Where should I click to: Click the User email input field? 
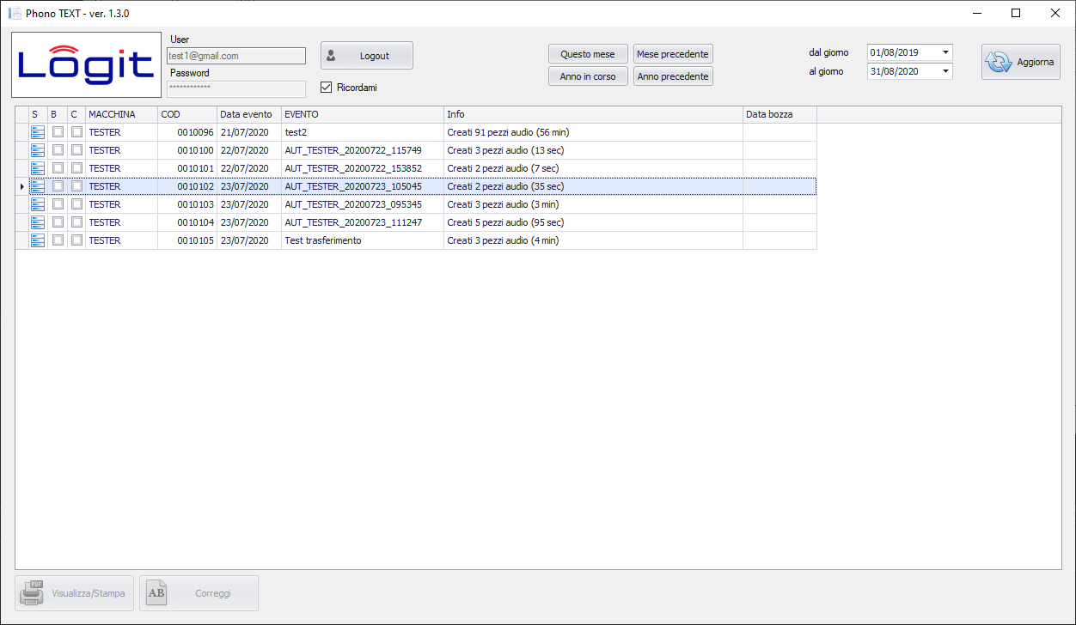tap(236, 56)
